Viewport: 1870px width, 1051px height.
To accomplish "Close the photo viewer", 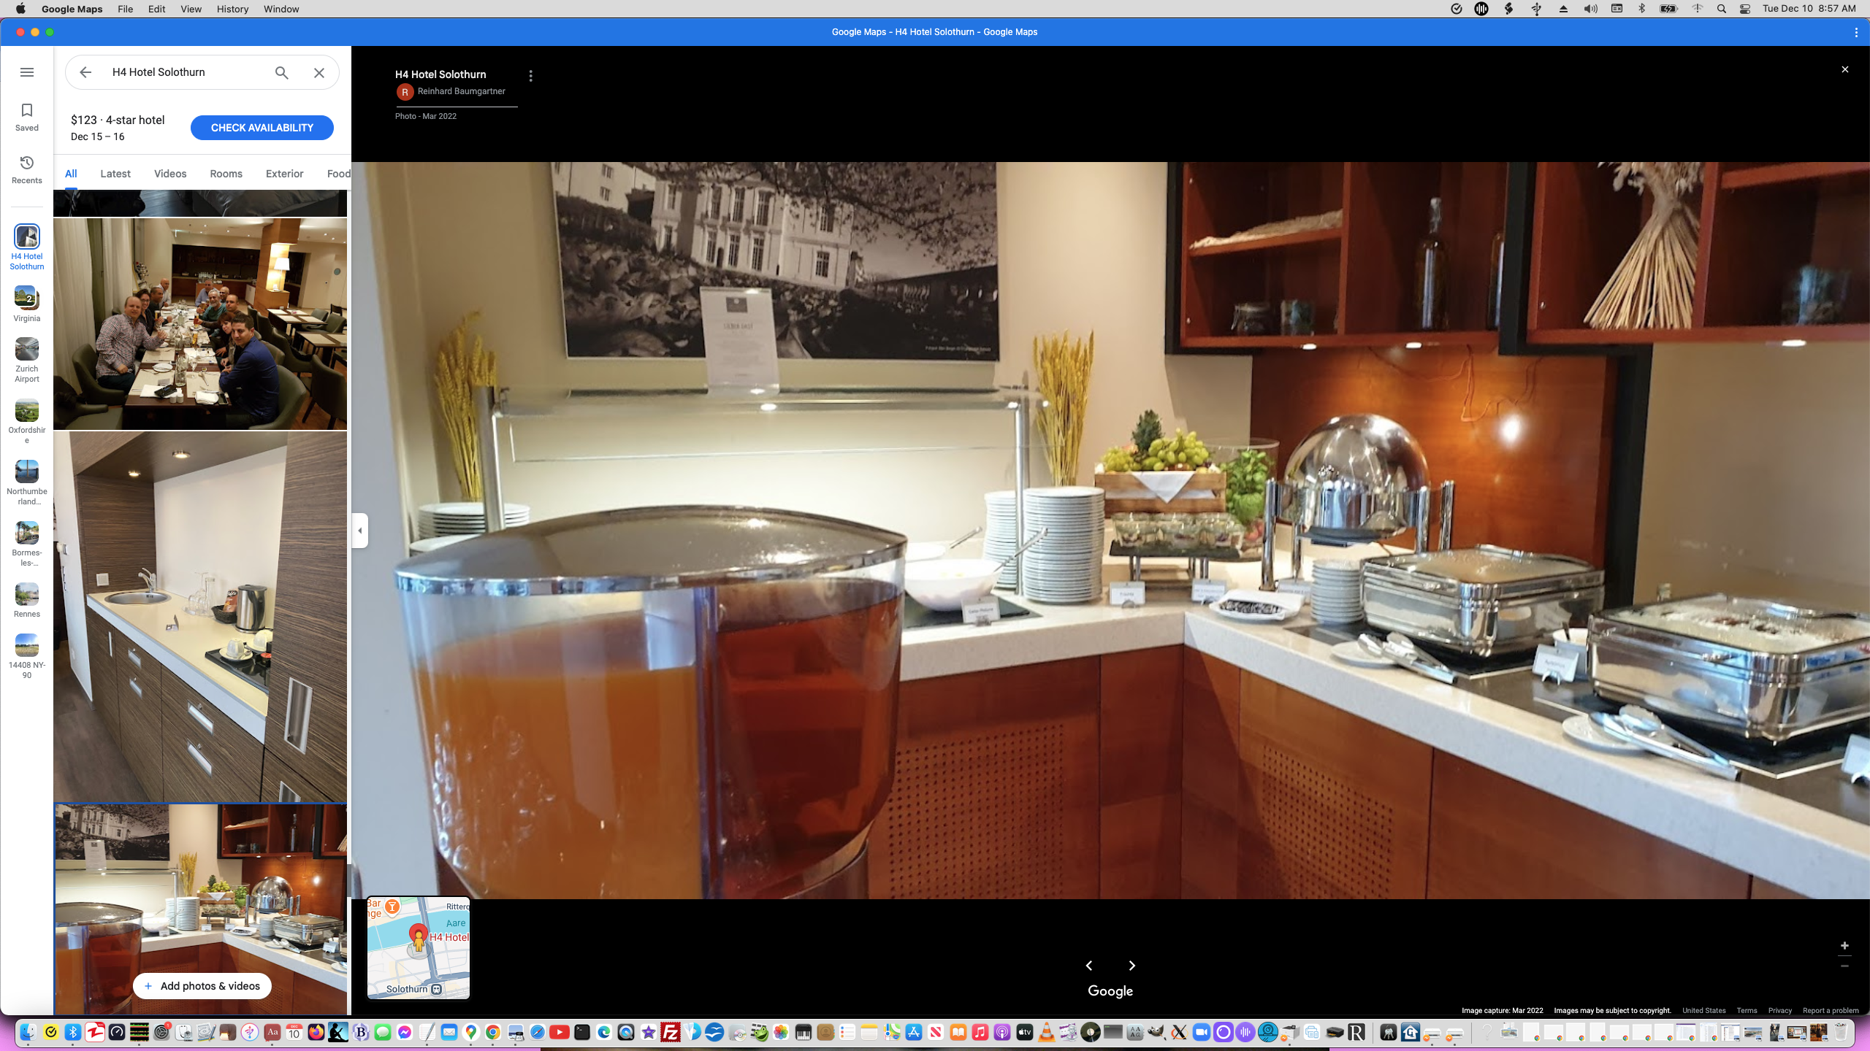I will (x=1844, y=69).
